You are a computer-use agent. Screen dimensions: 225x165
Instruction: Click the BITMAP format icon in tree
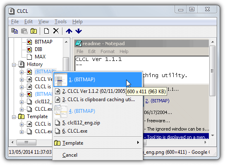coord(29,42)
